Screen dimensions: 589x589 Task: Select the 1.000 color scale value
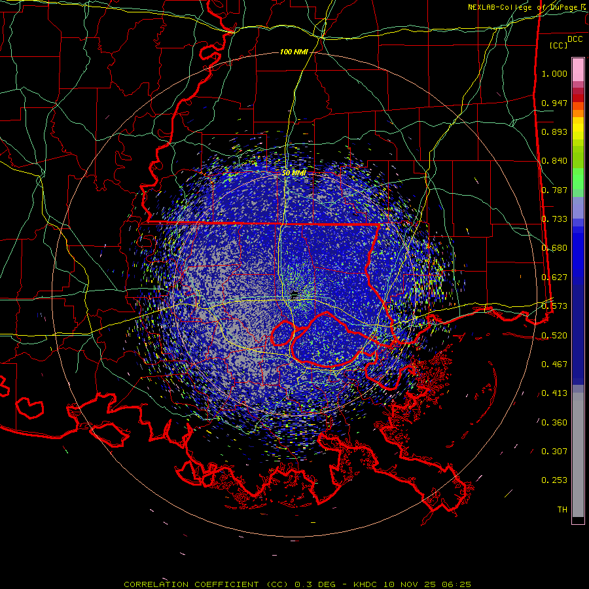click(554, 73)
